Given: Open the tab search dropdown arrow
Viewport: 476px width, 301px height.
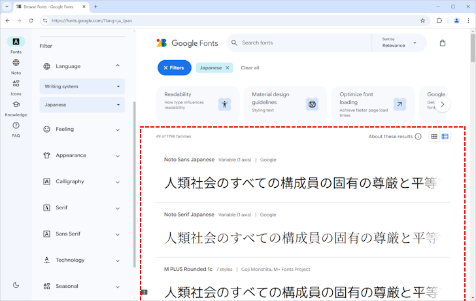Looking at the screenshot, I should [7, 7].
